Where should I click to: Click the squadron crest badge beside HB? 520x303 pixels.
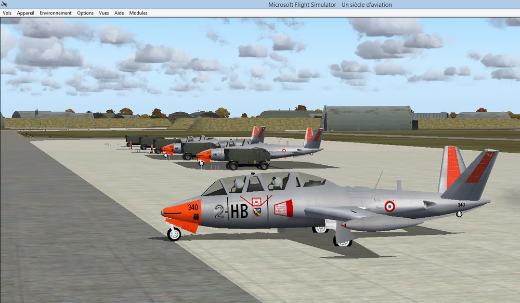[257, 212]
